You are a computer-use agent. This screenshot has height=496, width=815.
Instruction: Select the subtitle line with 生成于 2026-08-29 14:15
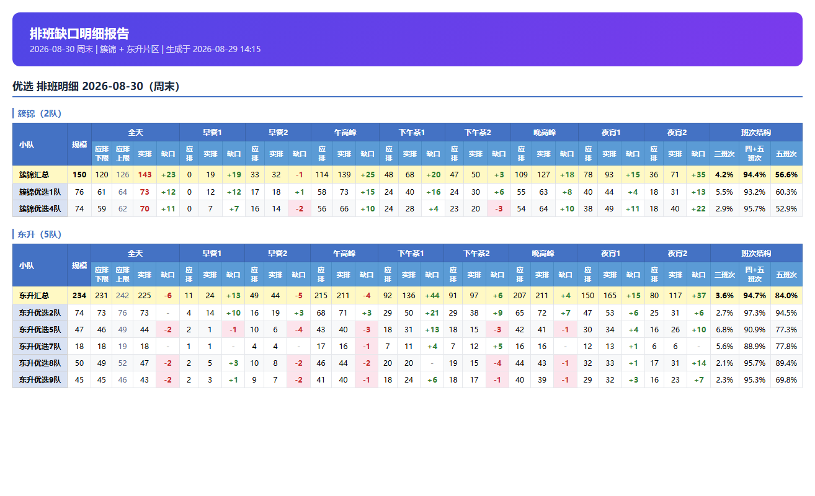[145, 49]
